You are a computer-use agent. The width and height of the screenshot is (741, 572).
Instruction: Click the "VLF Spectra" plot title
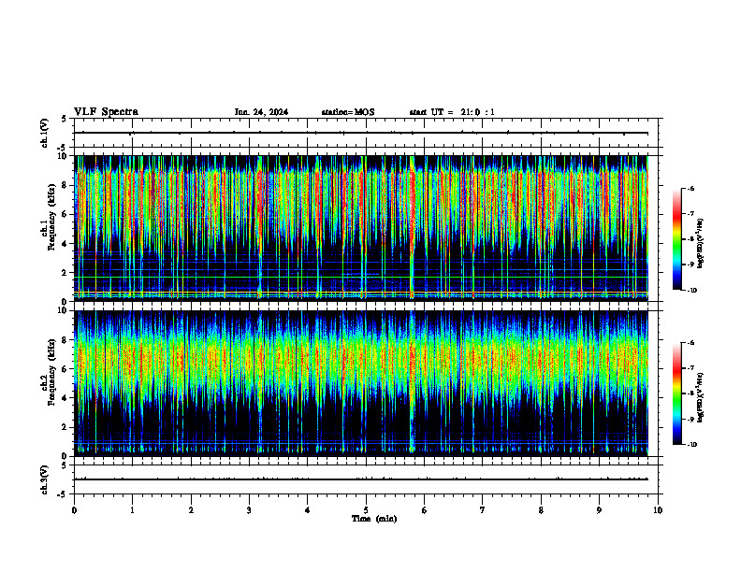tap(106, 112)
